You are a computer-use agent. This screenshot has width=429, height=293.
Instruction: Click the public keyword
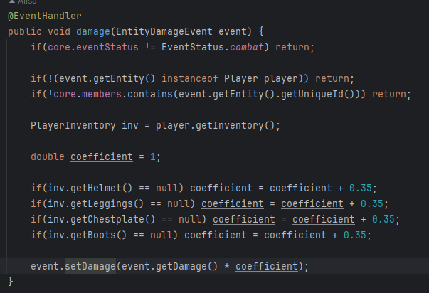[x=25, y=32]
